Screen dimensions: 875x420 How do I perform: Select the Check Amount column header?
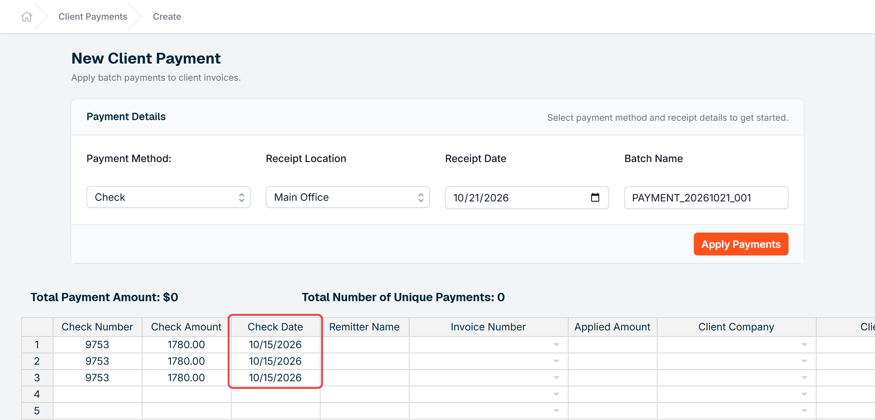click(x=187, y=327)
